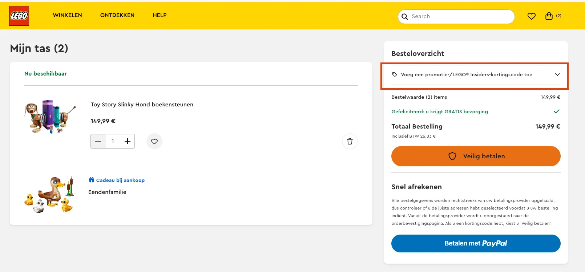
Task: Click the Bestelwaarde (2) items line
Action: coord(476,97)
